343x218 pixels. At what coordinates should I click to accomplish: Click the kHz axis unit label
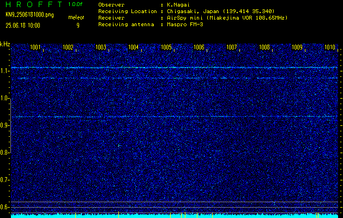[x=5, y=44]
